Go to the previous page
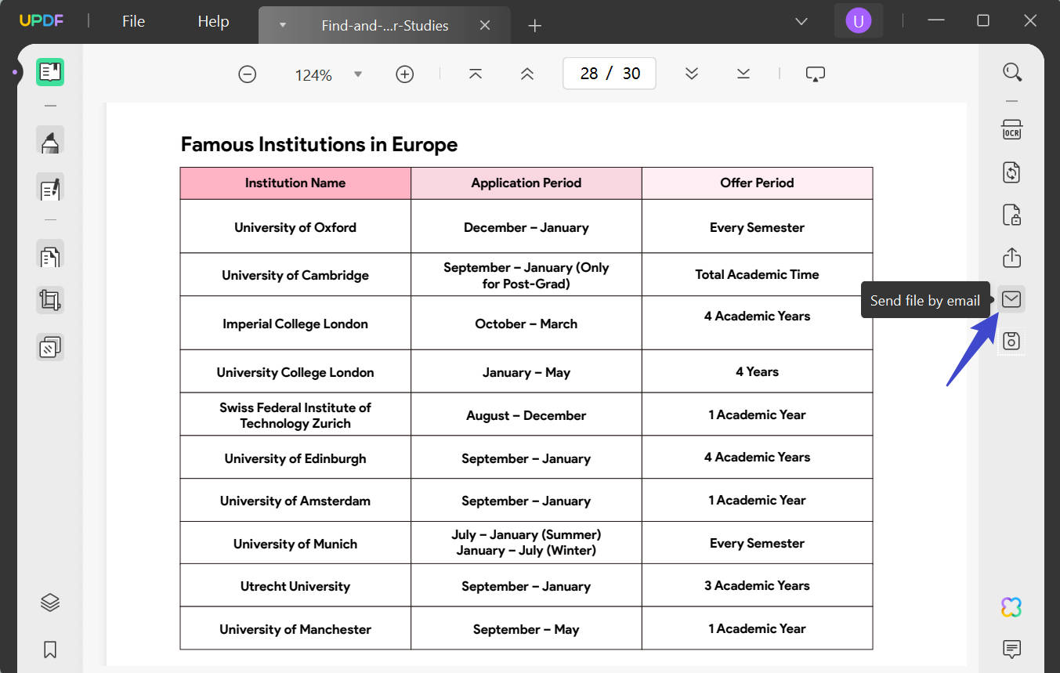The height and width of the screenshot is (673, 1060). tap(527, 74)
